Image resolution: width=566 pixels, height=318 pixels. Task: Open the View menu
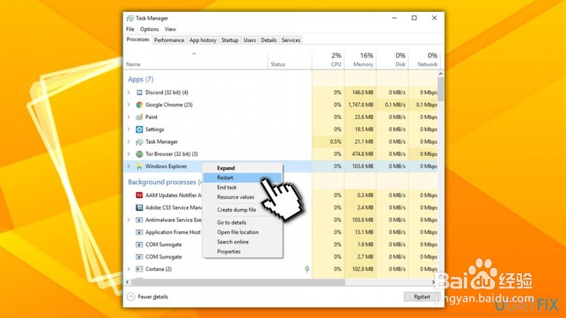171,29
